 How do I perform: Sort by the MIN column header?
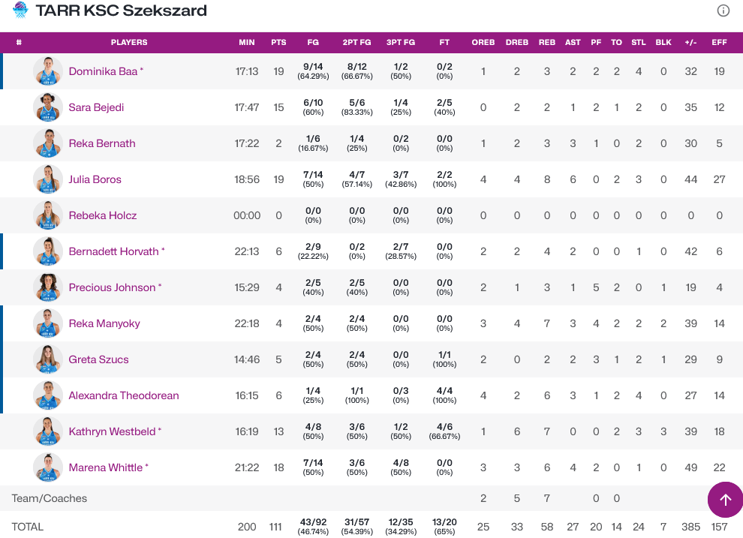coord(247,43)
